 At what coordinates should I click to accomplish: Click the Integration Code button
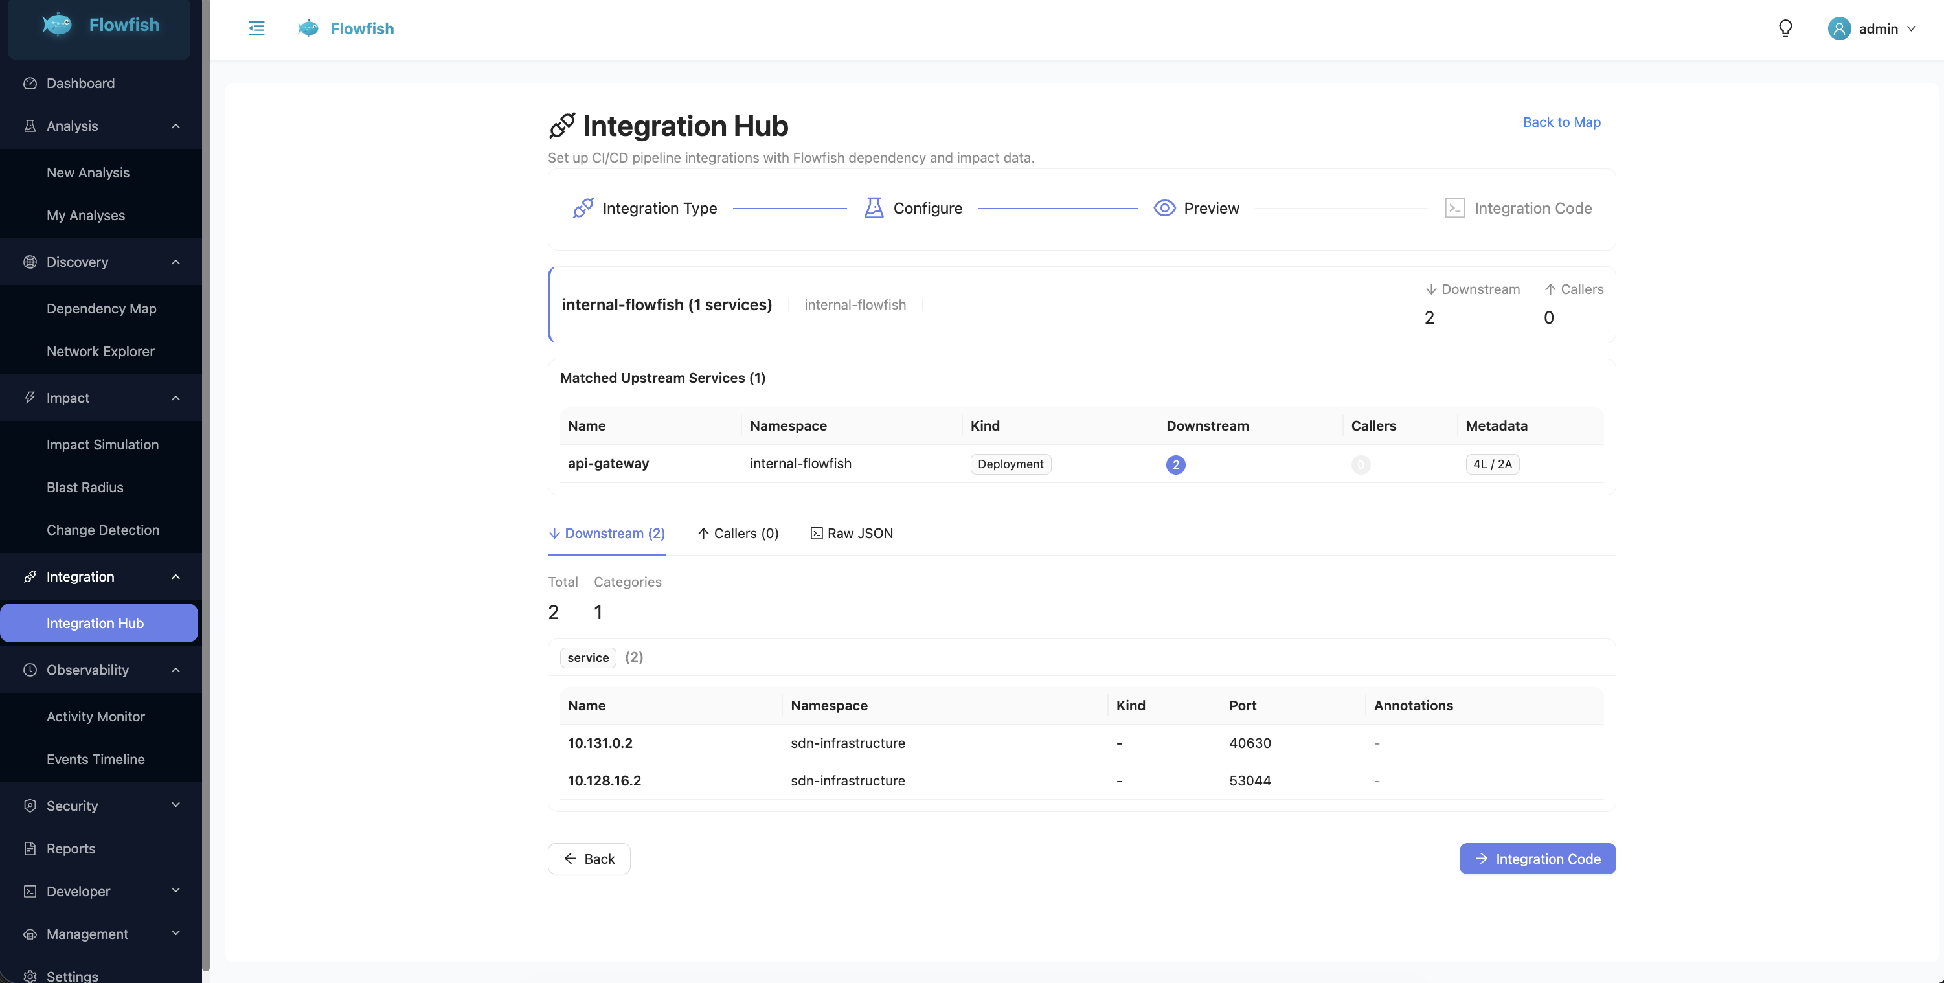tap(1537, 859)
